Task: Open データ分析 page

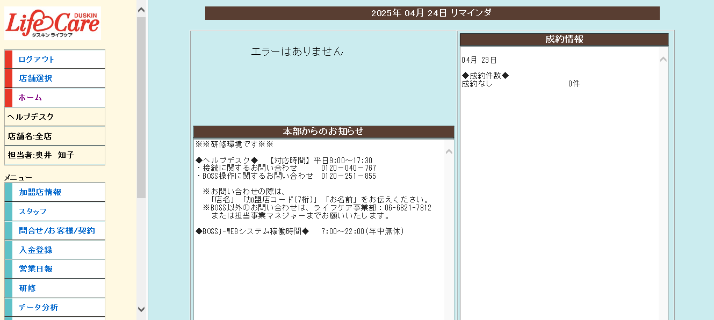Action: [x=55, y=308]
